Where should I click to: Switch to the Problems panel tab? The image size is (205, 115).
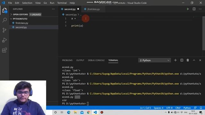pos(67,60)
